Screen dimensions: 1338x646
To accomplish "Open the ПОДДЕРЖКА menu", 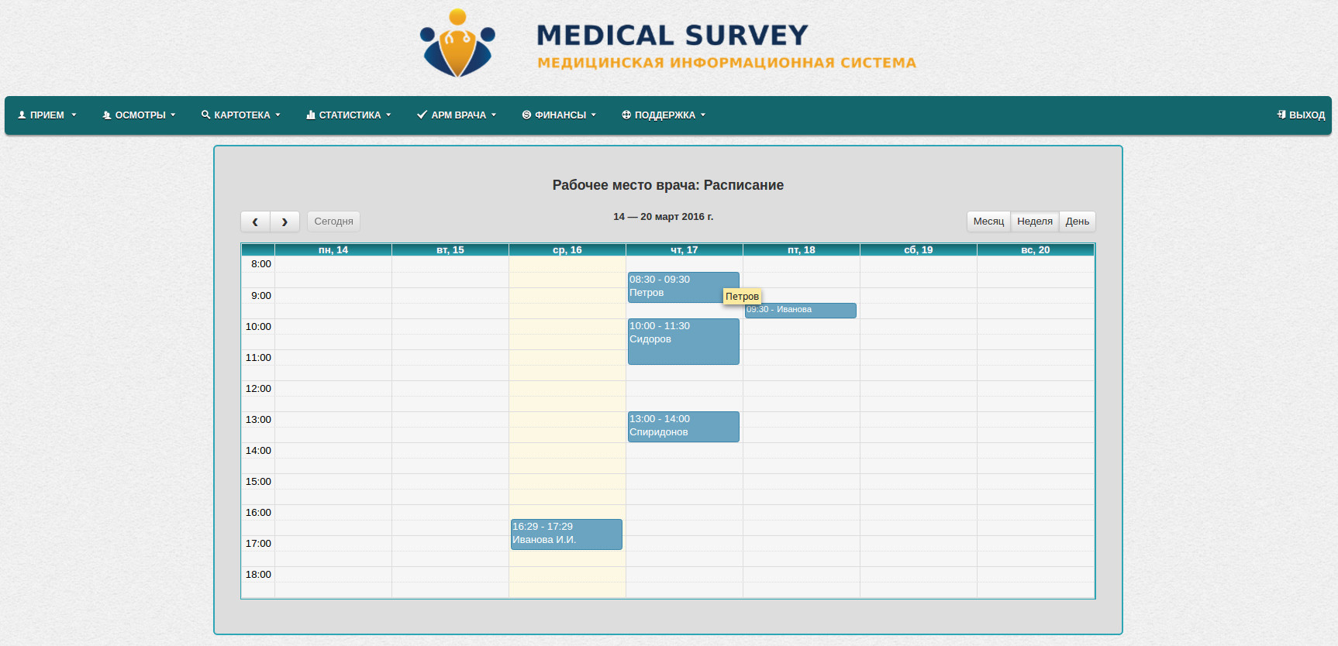I will [x=664, y=115].
